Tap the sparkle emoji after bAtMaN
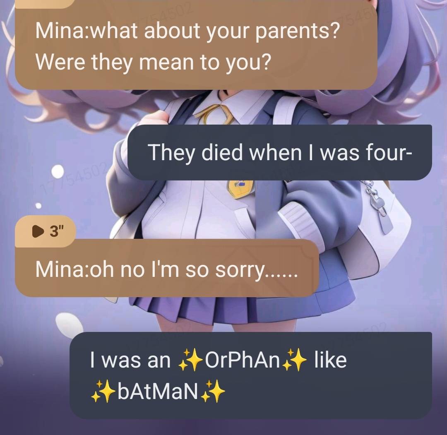Viewport: 447px width, 435px height. (213, 392)
